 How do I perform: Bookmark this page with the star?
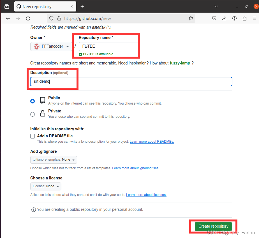(191, 18)
